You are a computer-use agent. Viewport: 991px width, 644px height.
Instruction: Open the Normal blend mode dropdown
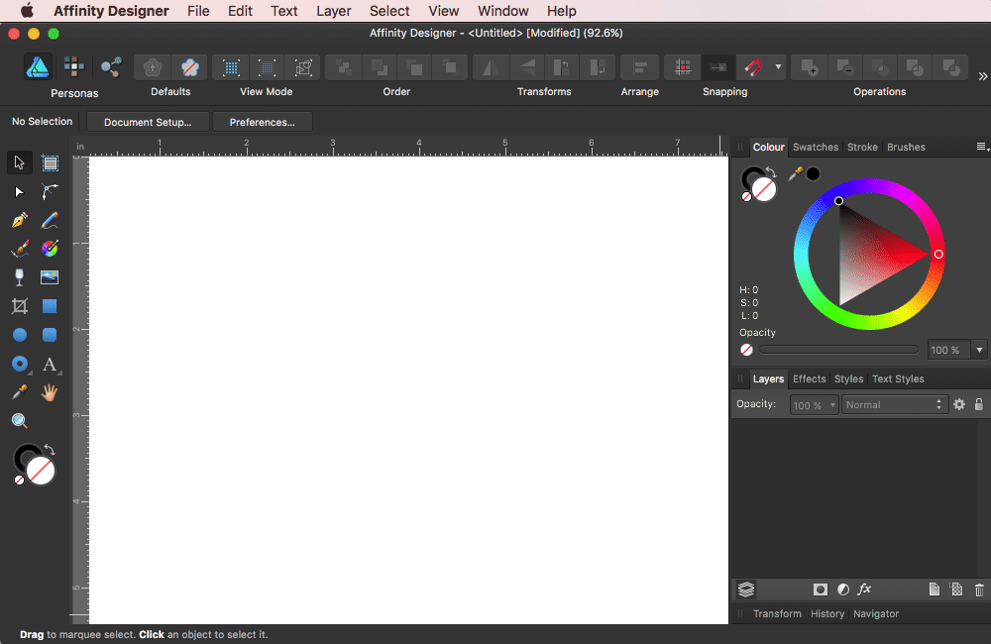pyautogui.click(x=895, y=404)
